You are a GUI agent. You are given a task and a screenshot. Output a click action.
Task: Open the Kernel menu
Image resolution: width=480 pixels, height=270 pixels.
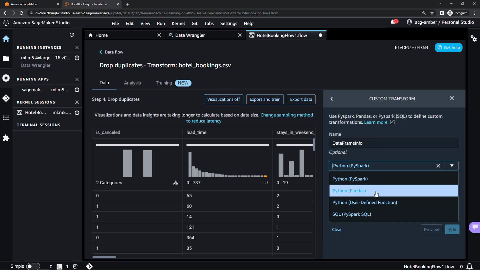tap(178, 23)
